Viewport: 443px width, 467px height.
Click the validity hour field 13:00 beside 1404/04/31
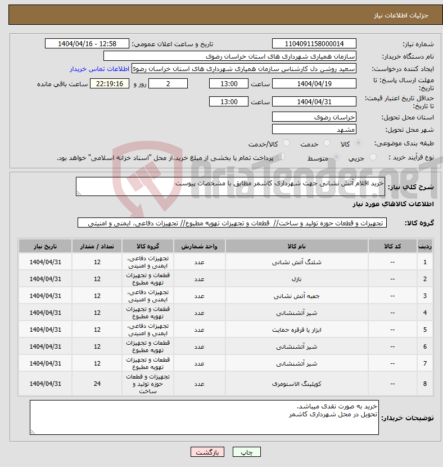(x=229, y=101)
